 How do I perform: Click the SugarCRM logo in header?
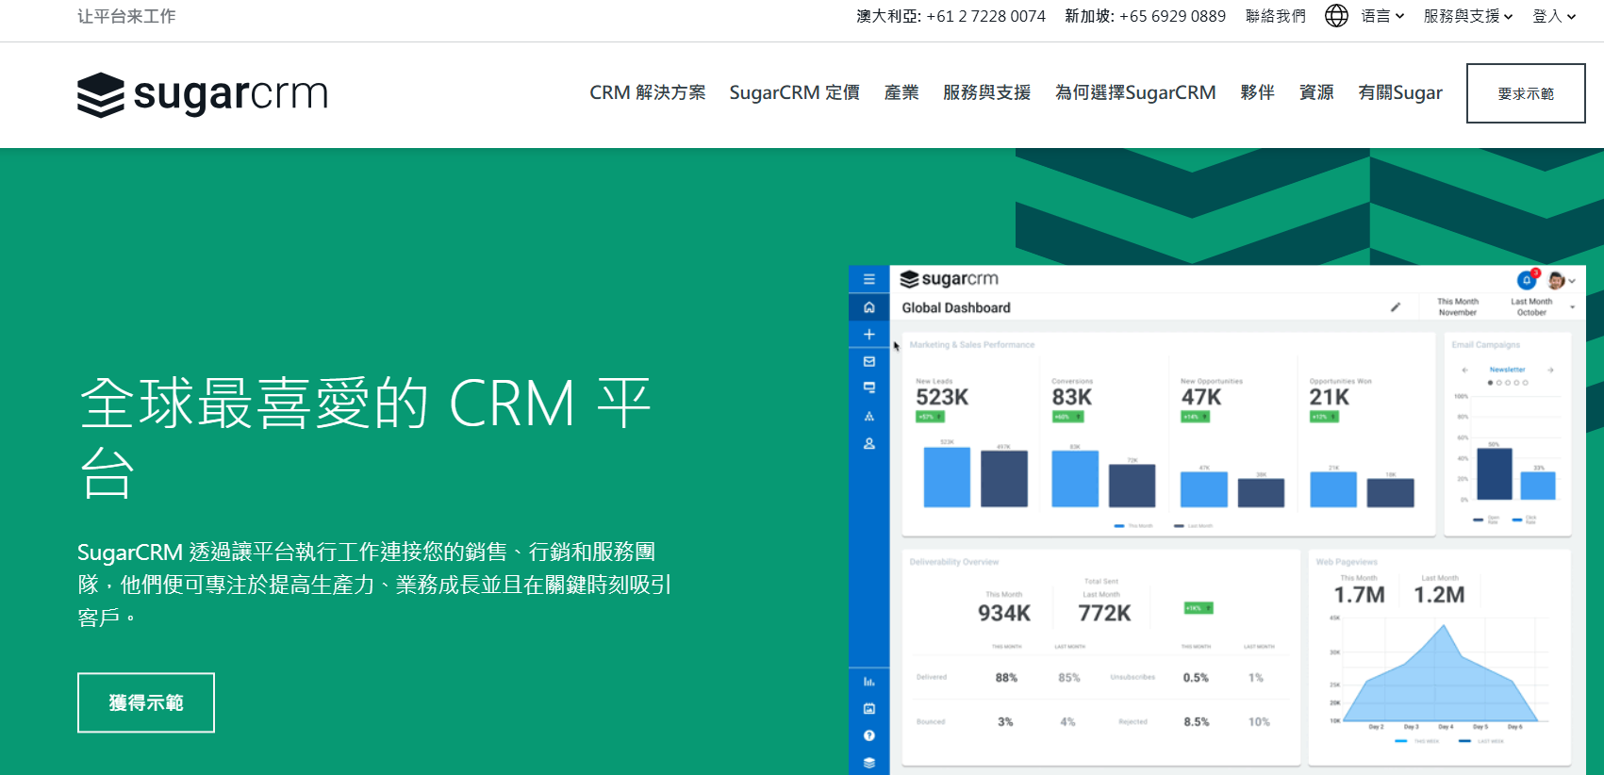tap(202, 94)
